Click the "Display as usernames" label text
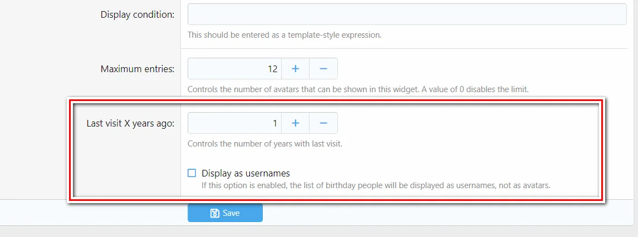 tap(246, 173)
